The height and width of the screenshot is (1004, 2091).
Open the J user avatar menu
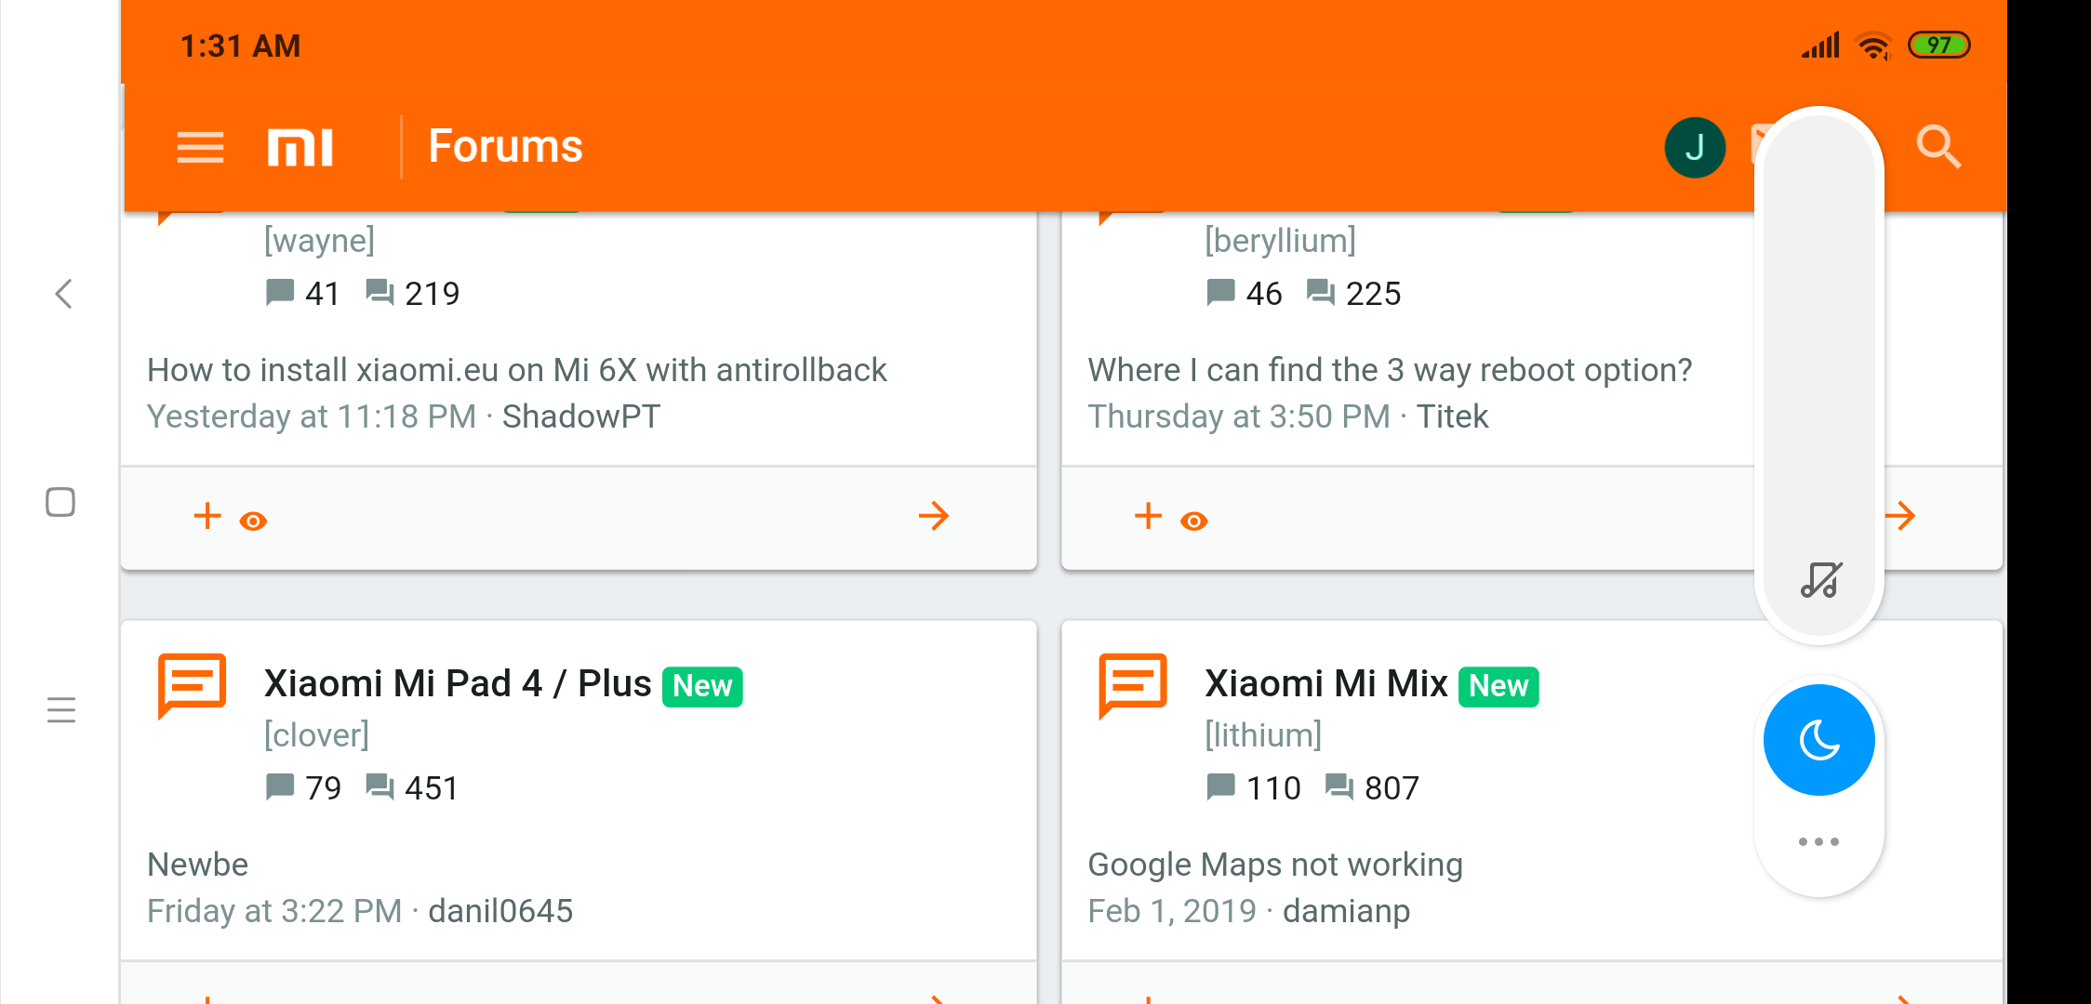1695,147
